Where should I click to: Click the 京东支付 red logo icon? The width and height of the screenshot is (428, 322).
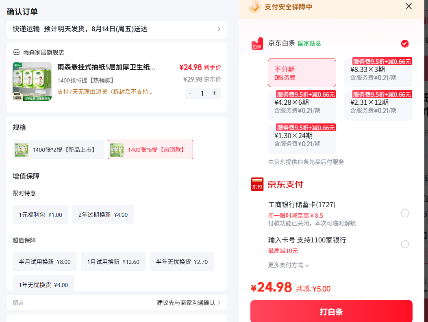[x=257, y=184]
